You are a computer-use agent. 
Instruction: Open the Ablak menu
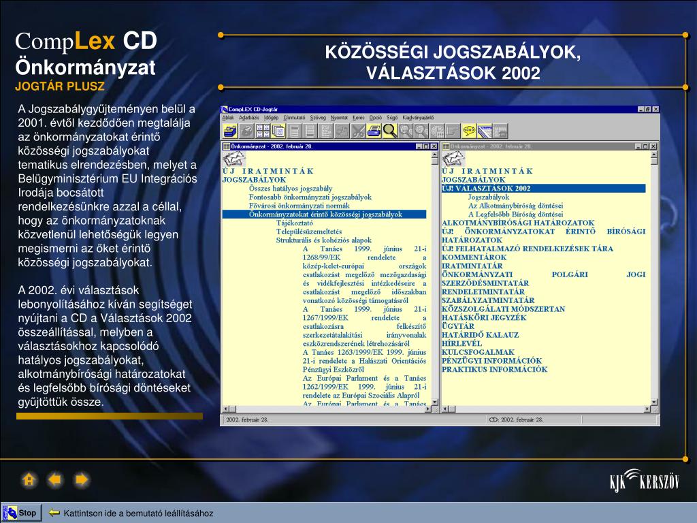point(228,118)
